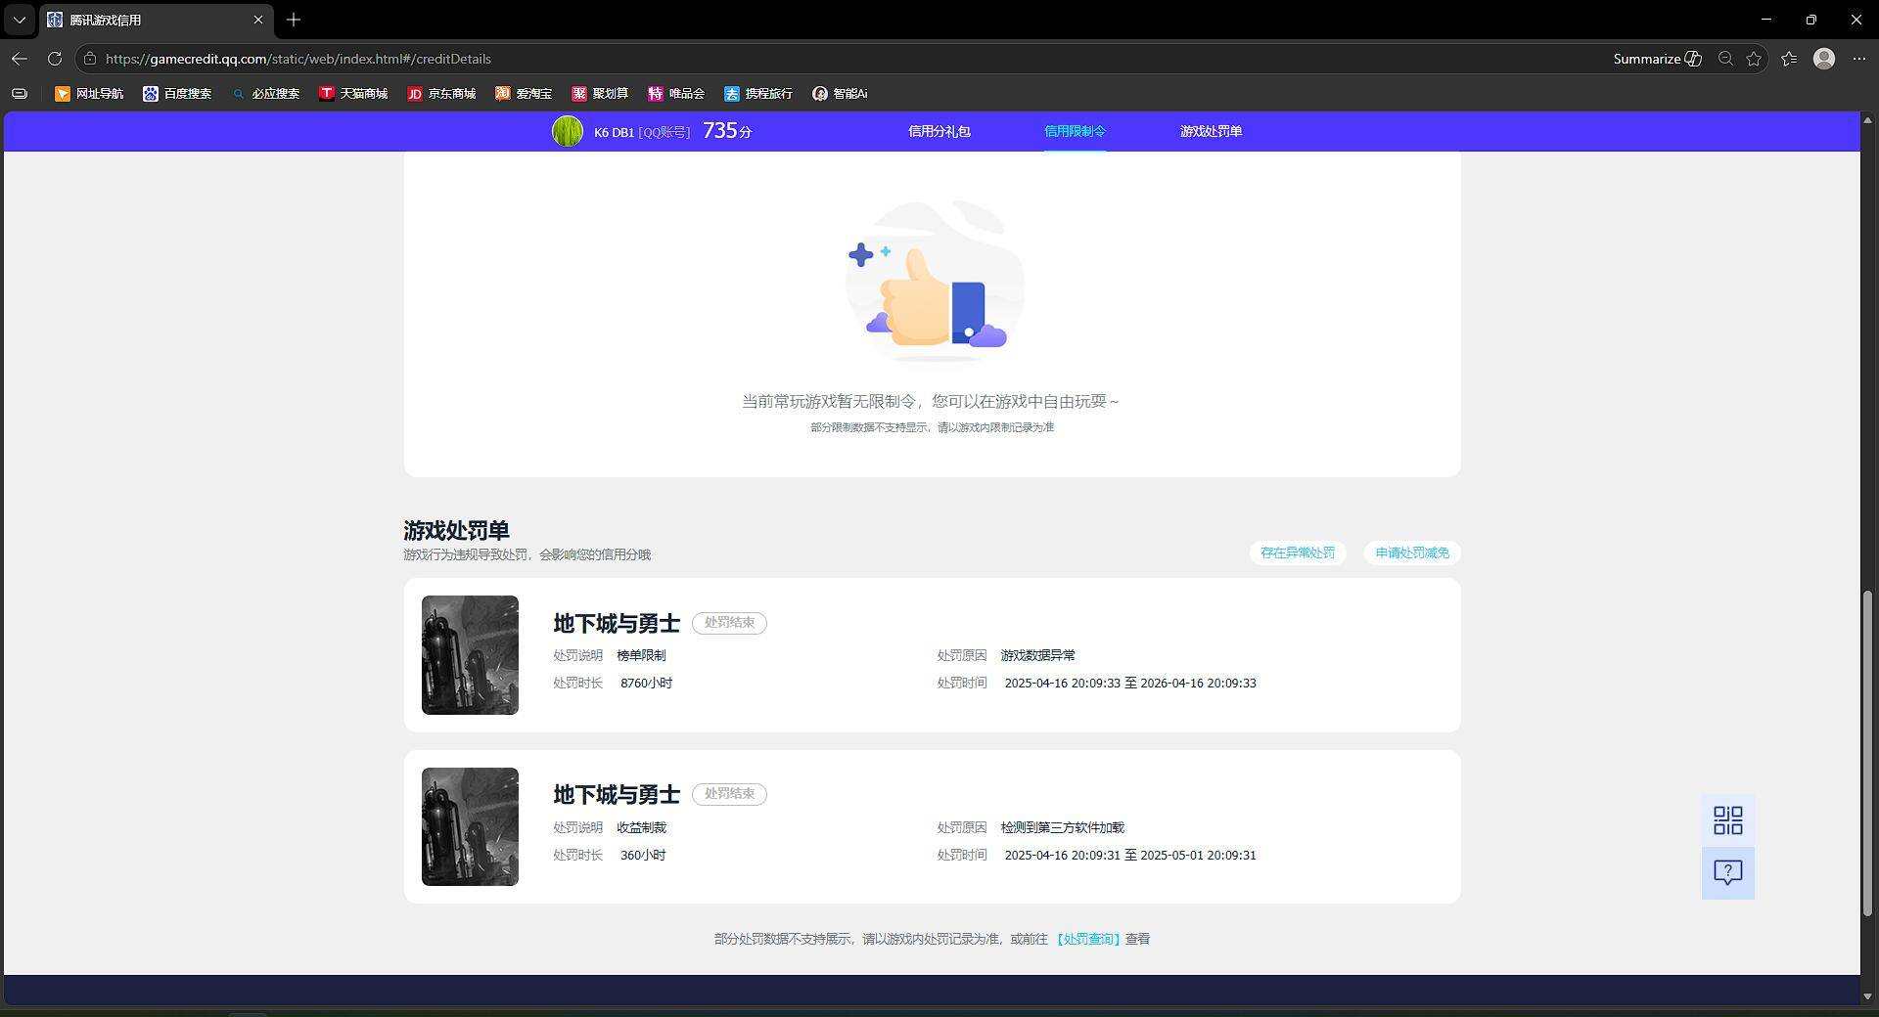
Task: Restore down the browser window
Action: pyautogui.click(x=1811, y=20)
